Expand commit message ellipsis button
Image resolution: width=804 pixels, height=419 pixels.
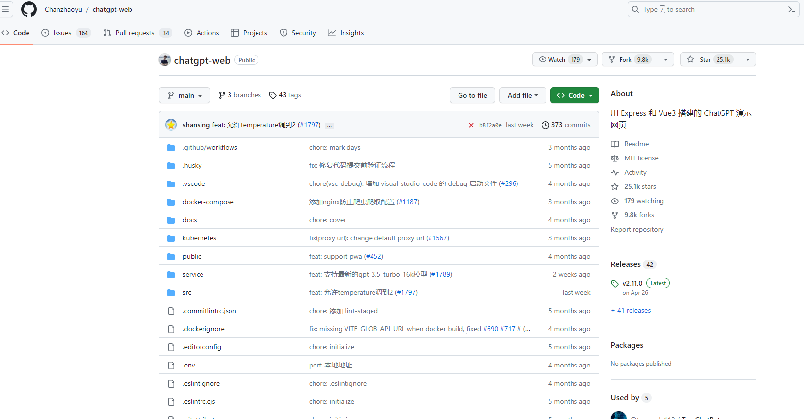(329, 125)
